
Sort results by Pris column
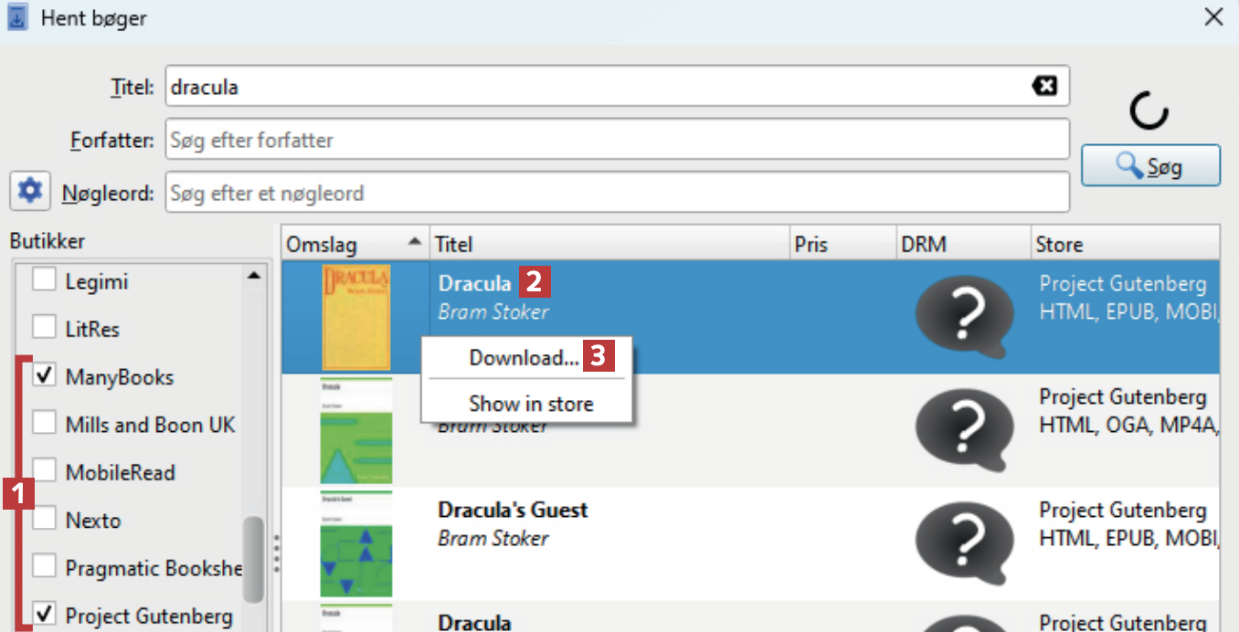point(842,244)
